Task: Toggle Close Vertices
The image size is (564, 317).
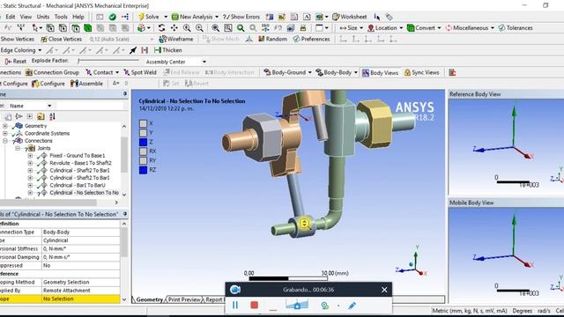Action: (x=61, y=39)
